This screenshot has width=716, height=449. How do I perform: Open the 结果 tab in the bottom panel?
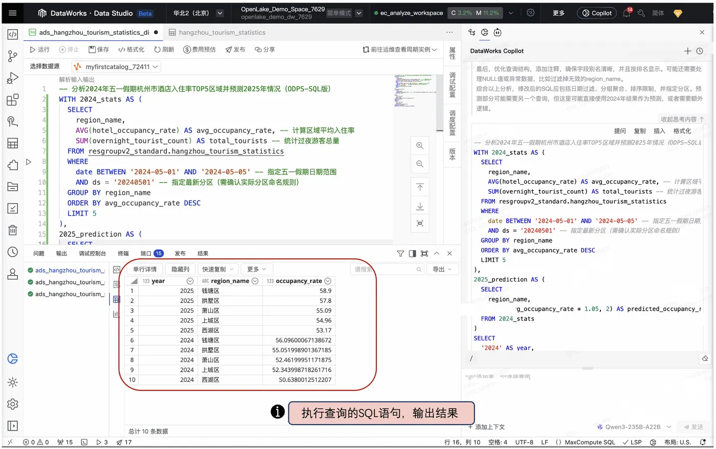(x=203, y=254)
